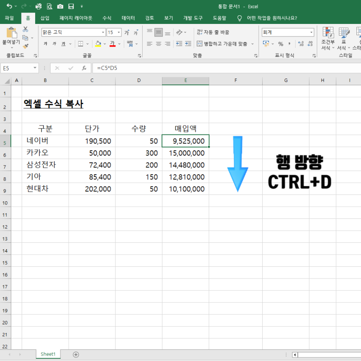The image size is (361, 361).
Task: Cut the selection with the scissors icon
Action: pos(24,28)
